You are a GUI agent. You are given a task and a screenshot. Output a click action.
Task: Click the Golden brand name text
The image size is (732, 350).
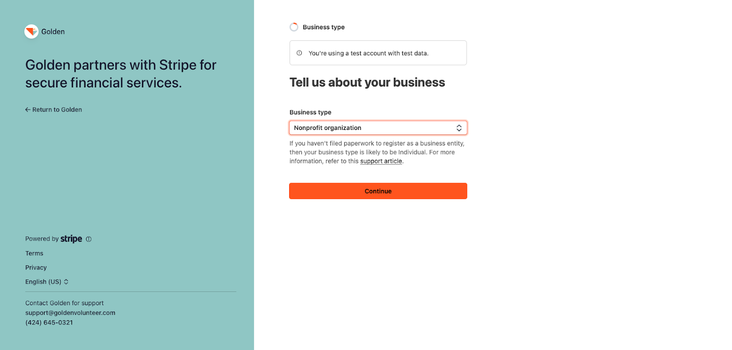click(53, 32)
